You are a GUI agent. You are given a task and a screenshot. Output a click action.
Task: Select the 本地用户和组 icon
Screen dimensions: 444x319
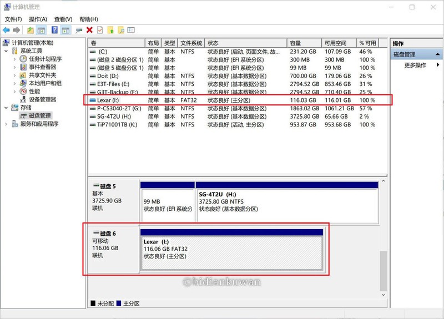(x=23, y=83)
